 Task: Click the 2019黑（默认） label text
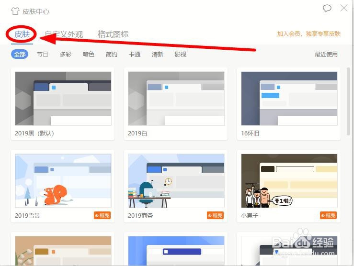(x=34, y=133)
